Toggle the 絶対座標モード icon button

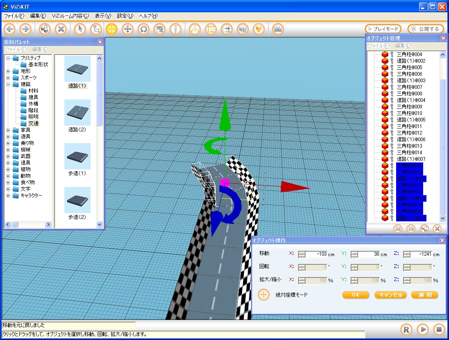(x=263, y=295)
